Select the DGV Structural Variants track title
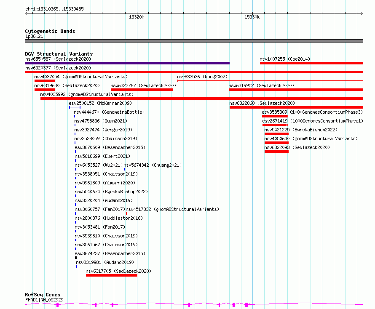 pyautogui.click(x=59, y=54)
